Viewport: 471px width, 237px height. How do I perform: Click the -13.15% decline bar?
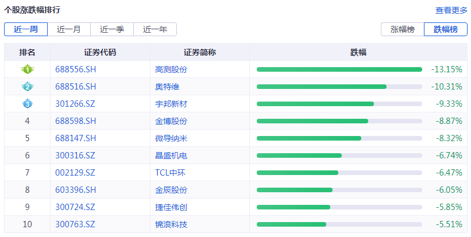click(x=339, y=69)
